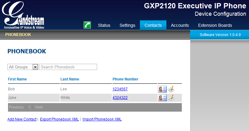Select page 1 in pagination bar
Screen dimensions: 249x131
tap(29, 107)
